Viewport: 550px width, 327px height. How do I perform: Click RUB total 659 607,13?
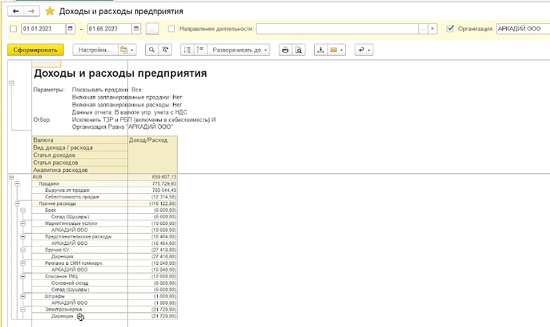coord(164,177)
